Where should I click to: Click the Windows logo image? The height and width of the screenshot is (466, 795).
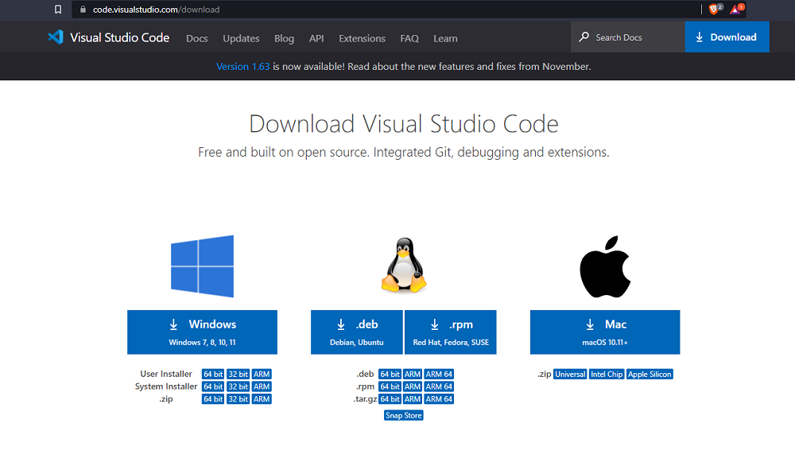[x=202, y=266]
